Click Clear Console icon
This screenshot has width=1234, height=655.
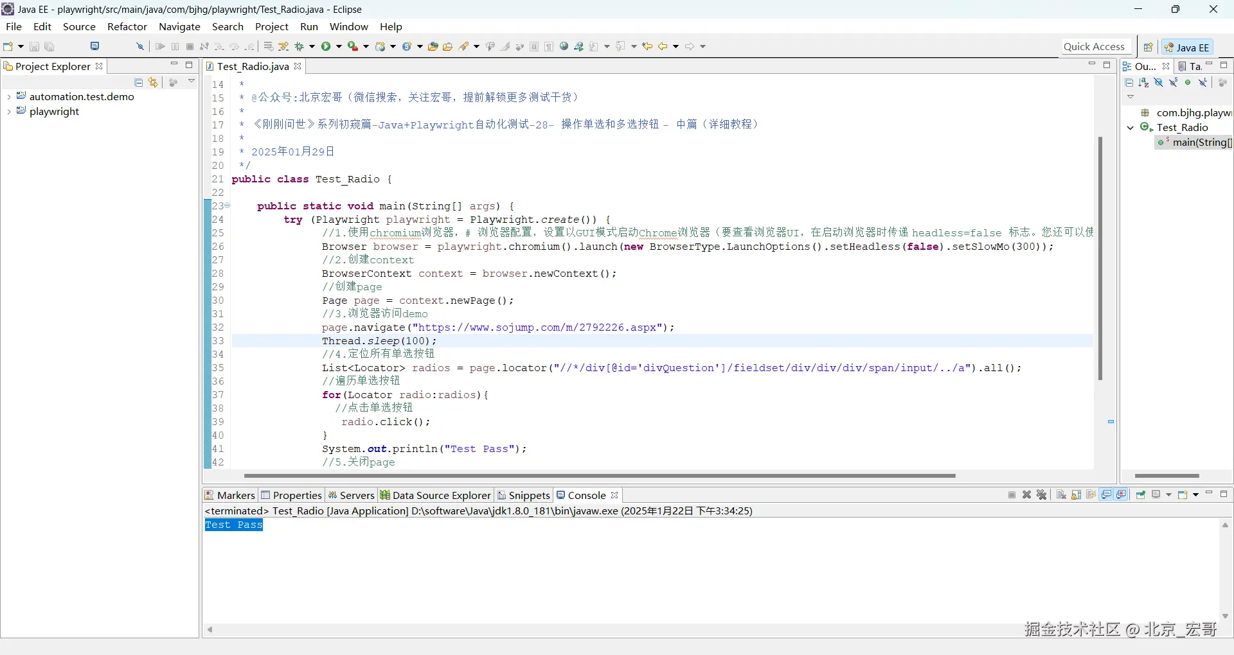[x=1061, y=494]
